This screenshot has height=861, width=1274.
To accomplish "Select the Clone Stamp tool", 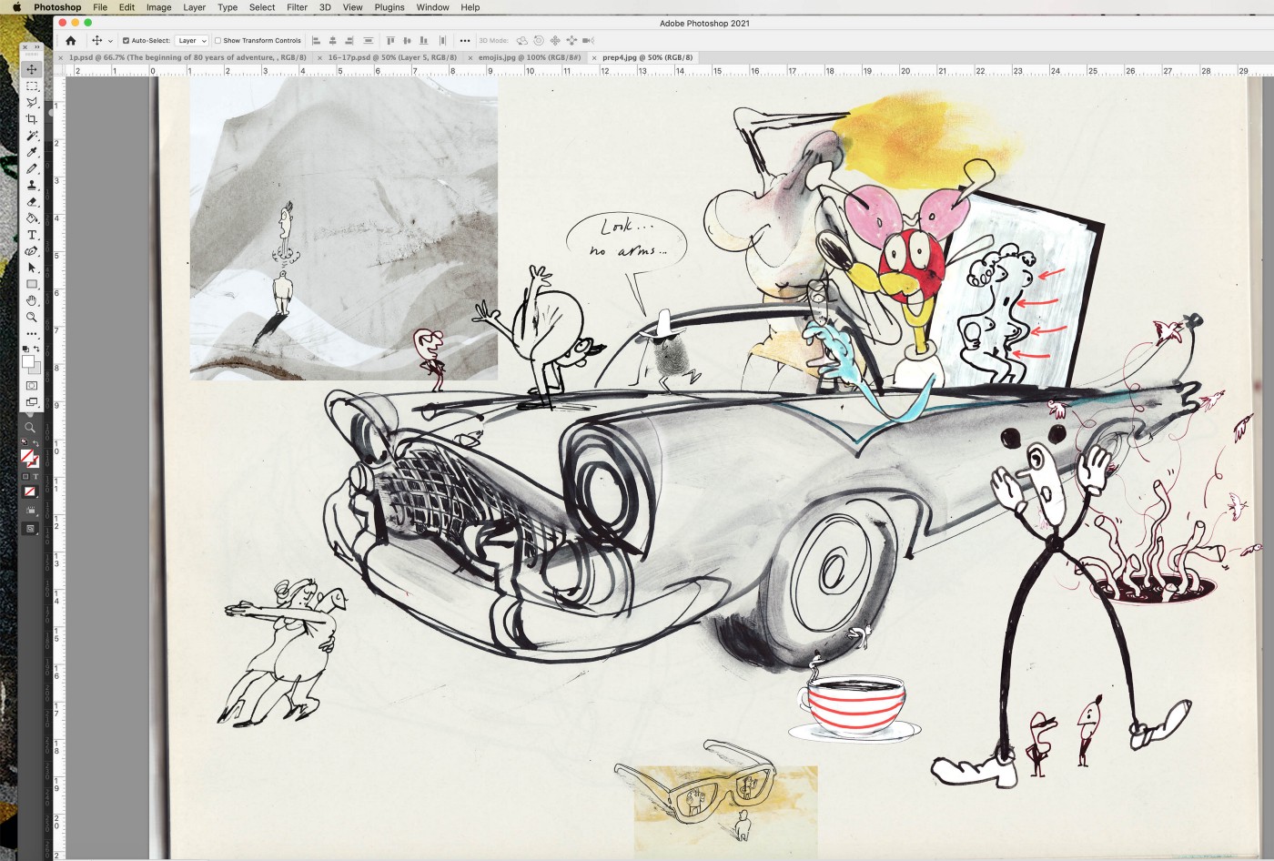I will pyautogui.click(x=32, y=185).
